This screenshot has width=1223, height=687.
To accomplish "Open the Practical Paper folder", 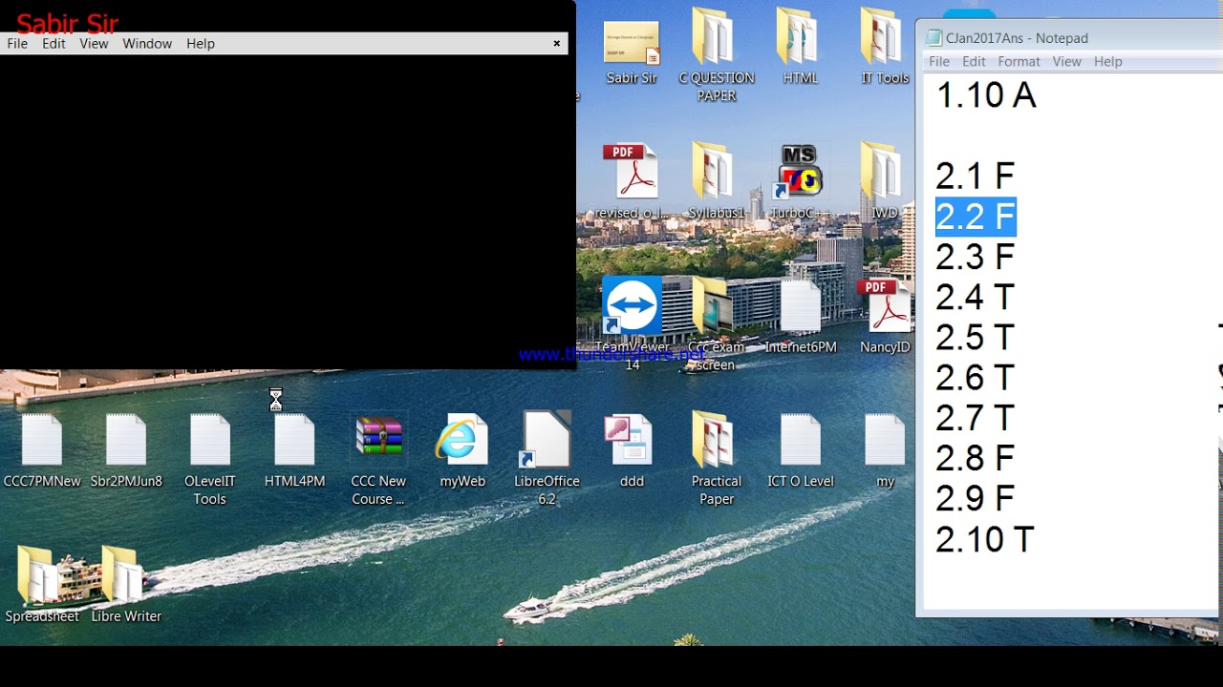I will (x=716, y=458).
